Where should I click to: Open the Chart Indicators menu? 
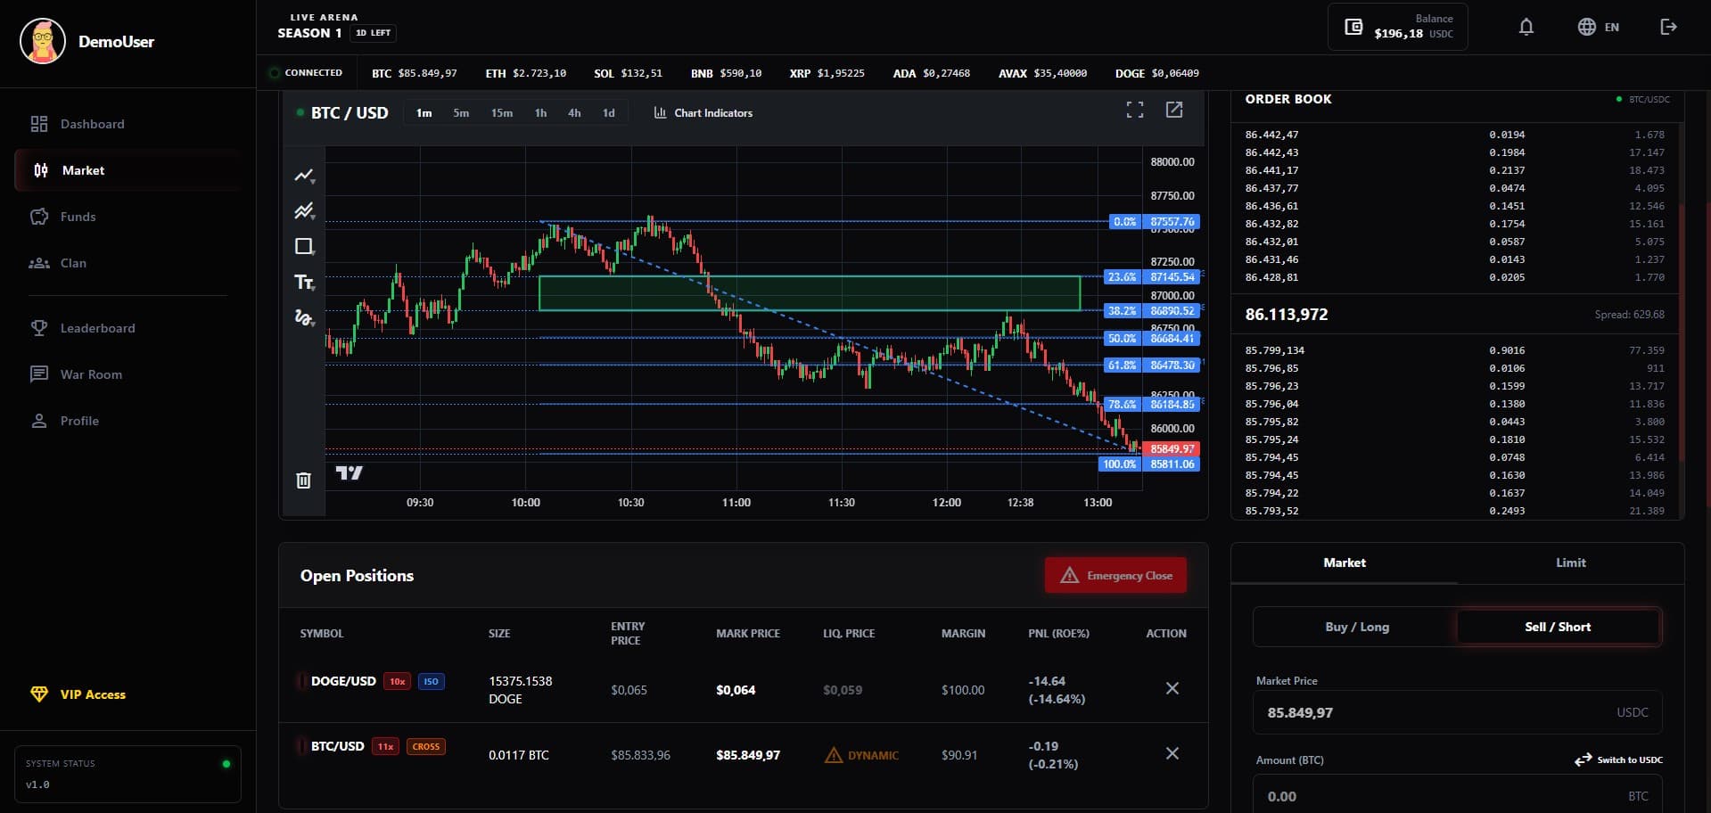tap(703, 113)
